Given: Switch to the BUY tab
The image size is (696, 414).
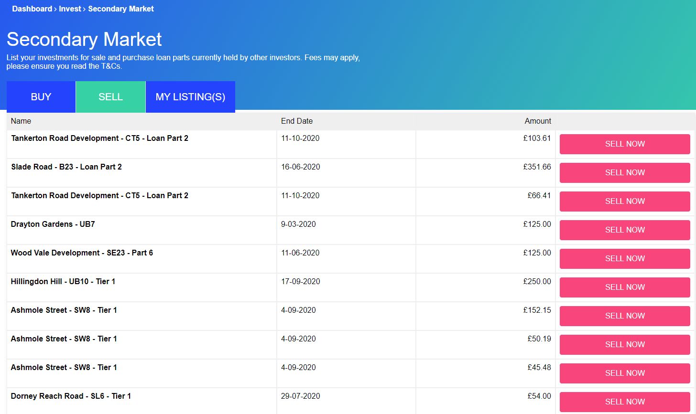Looking at the screenshot, I should pos(41,97).
